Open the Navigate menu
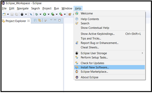The width and height of the screenshot is (152, 93). point(23,8)
